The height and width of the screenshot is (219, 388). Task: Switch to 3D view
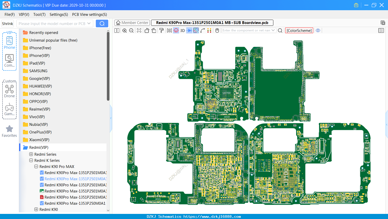tap(182, 30)
